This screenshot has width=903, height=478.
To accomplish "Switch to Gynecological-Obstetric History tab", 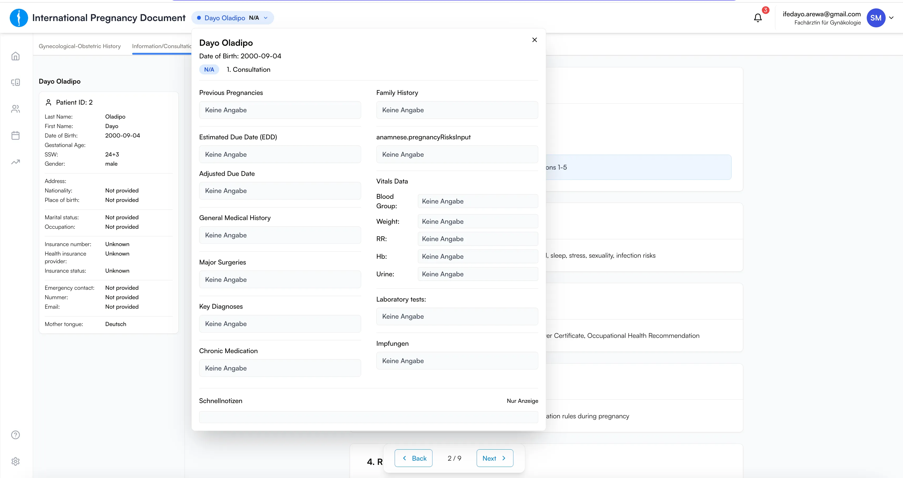I will pos(80,46).
